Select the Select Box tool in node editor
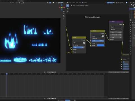The height and width of the screenshot is (101, 135). 68,6
